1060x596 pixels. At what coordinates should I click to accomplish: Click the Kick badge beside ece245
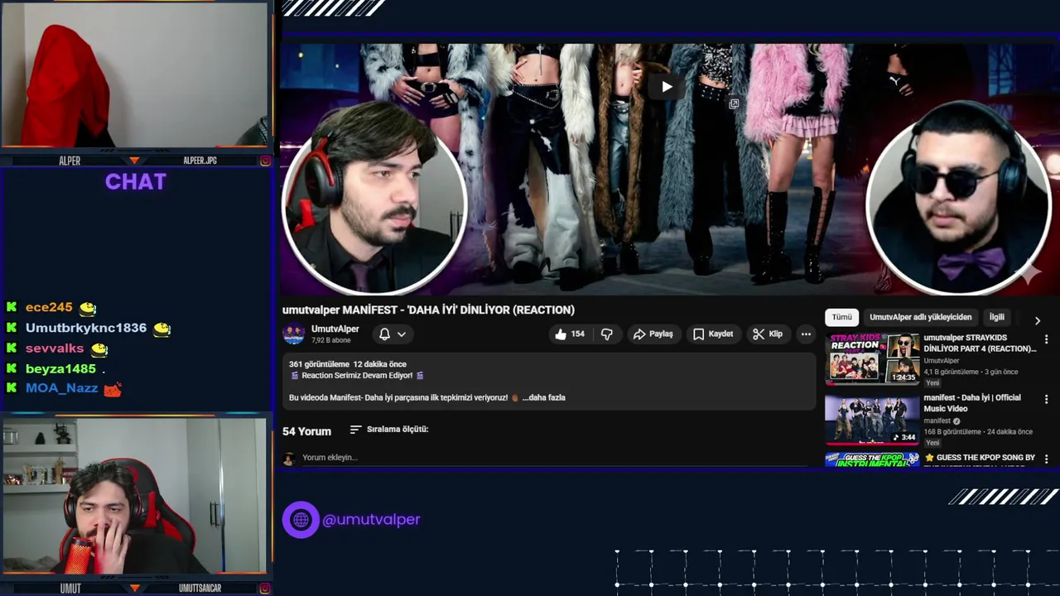click(x=12, y=307)
